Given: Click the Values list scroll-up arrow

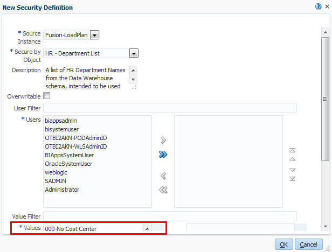Looking at the screenshot, I should (x=147, y=228).
